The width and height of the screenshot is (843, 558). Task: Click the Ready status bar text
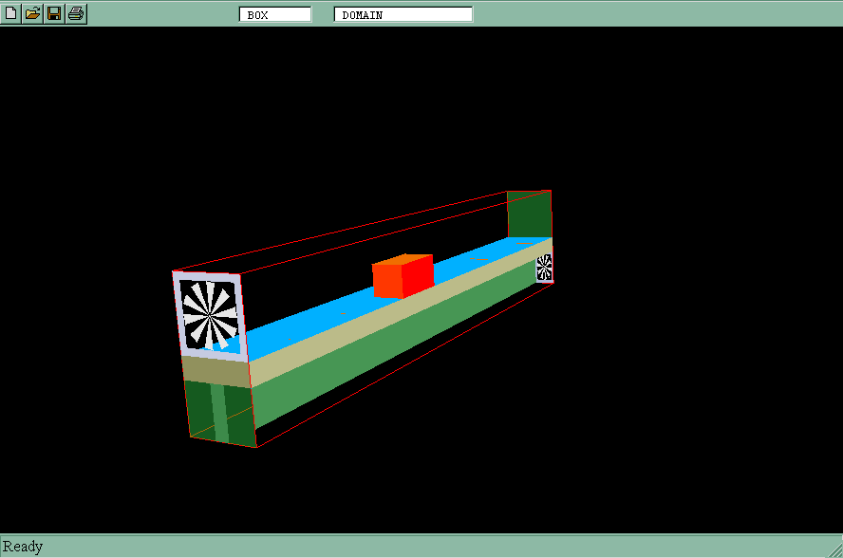click(23, 547)
